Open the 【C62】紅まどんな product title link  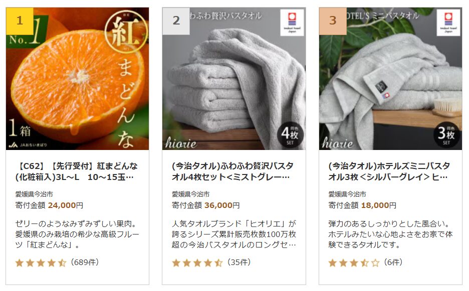pyautogui.click(x=76, y=171)
